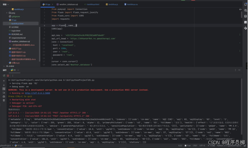248x148 pixels.
Task: Select login.html in project tree
Action: [x=14, y=31]
